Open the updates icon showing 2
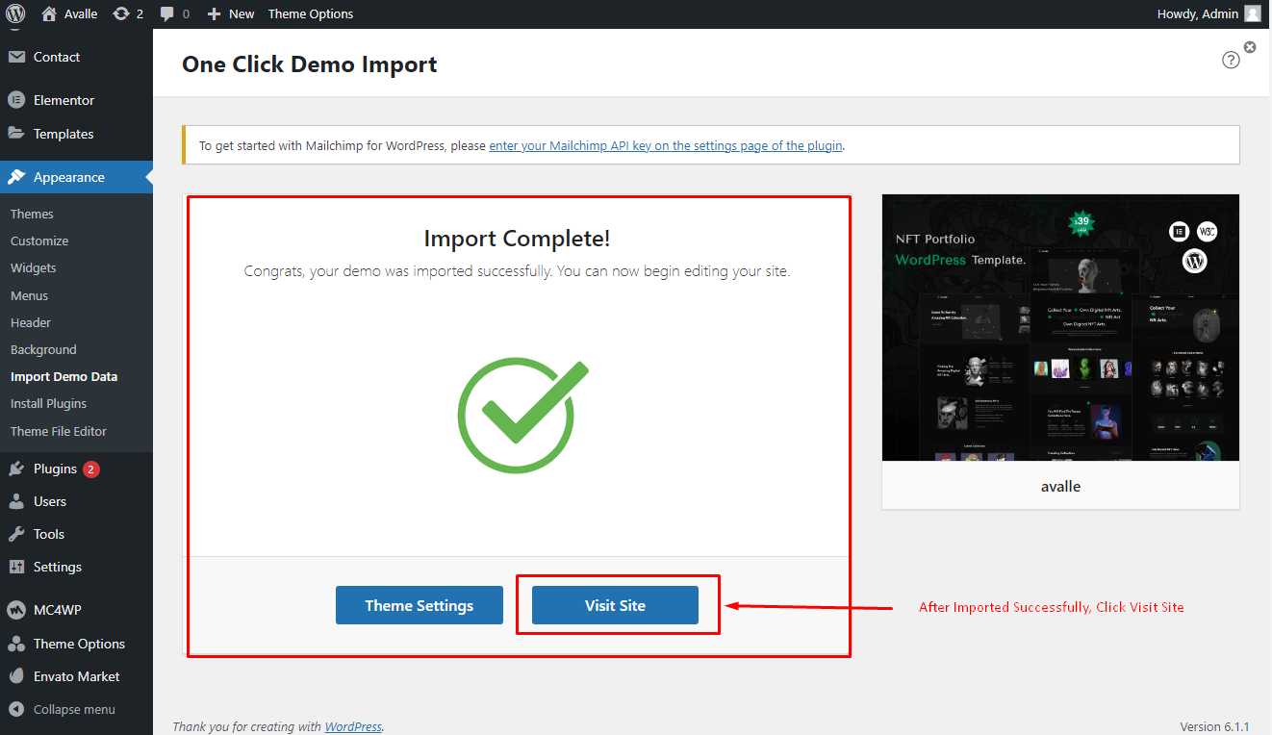Viewport: 1272px width, 735px height. coord(121,13)
